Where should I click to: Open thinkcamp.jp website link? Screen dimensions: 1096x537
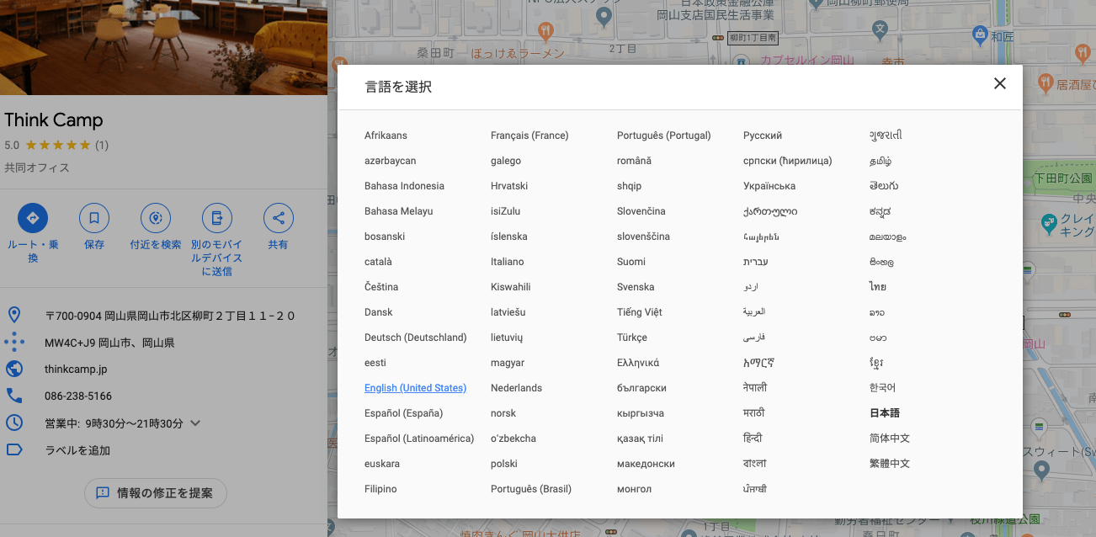pos(76,369)
